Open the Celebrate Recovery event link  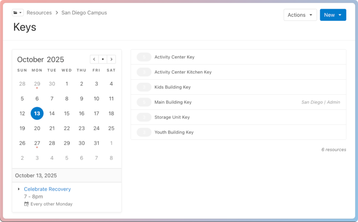pos(47,189)
